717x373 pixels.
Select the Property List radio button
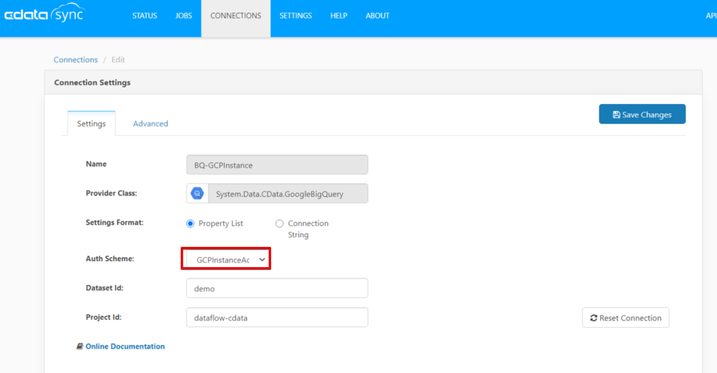(x=191, y=224)
